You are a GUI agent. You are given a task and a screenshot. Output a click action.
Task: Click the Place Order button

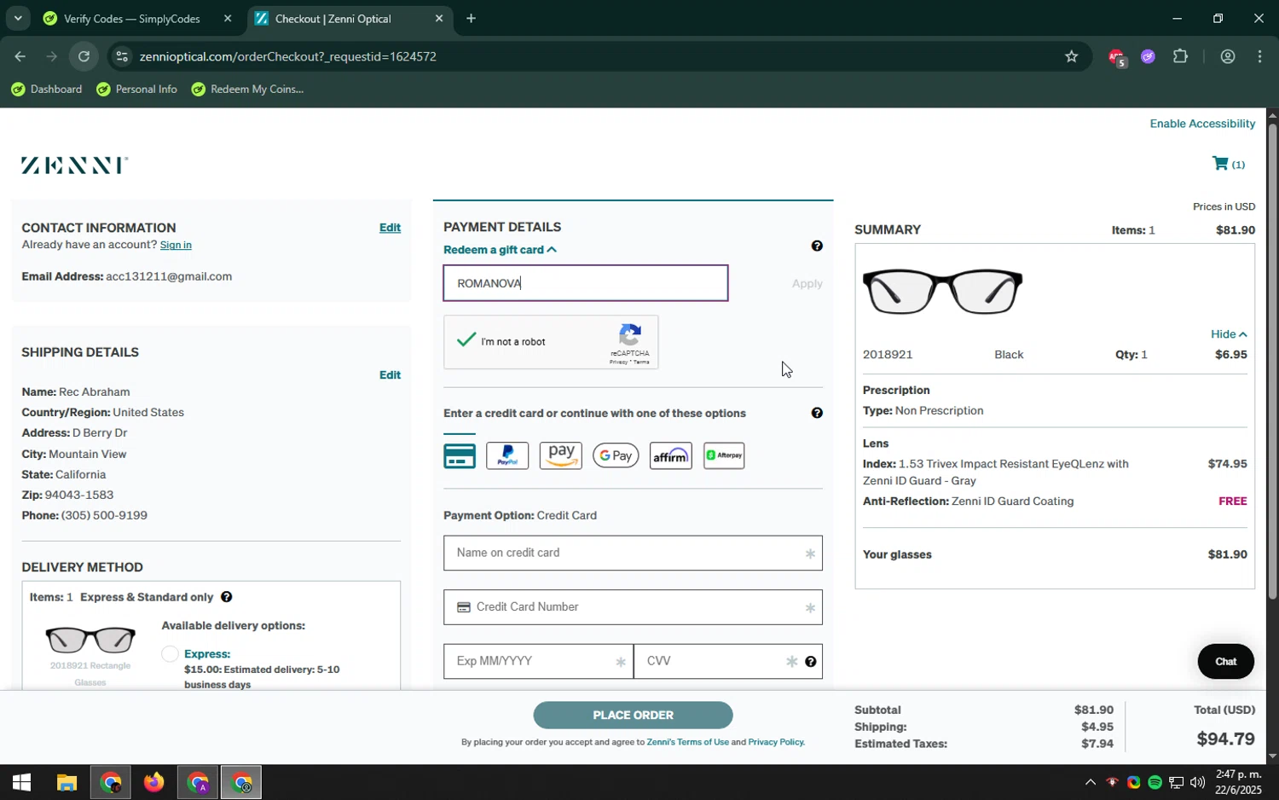[x=633, y=715]
